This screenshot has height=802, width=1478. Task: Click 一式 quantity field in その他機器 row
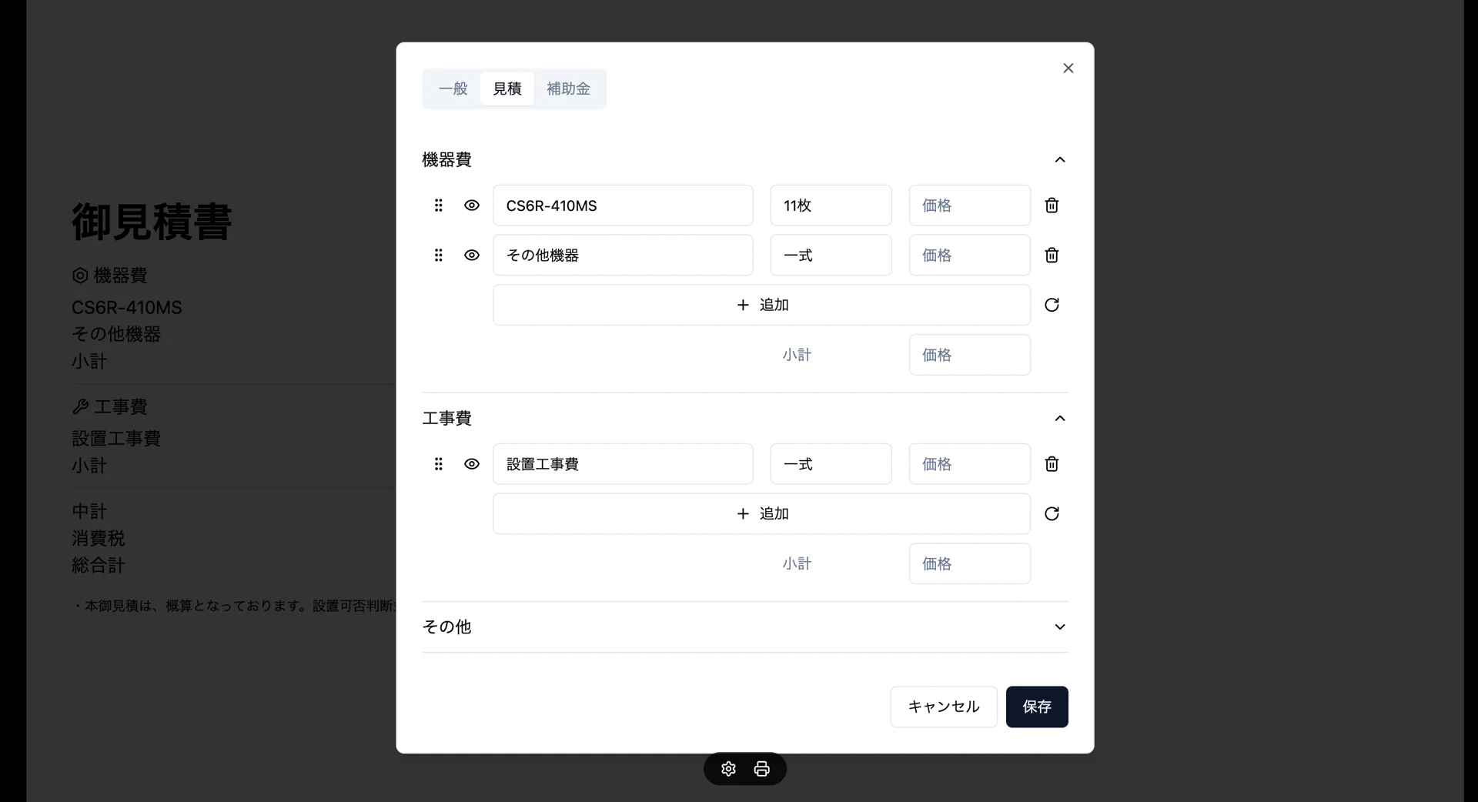click(831, 256)
